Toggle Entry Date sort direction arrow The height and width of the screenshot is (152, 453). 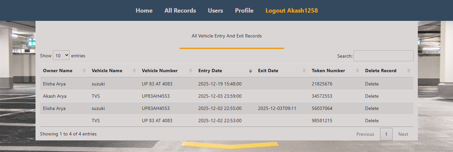pyautogui.click(x=250, y=71)
